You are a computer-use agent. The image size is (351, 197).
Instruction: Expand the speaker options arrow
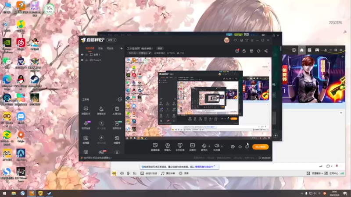pos(222,146)
